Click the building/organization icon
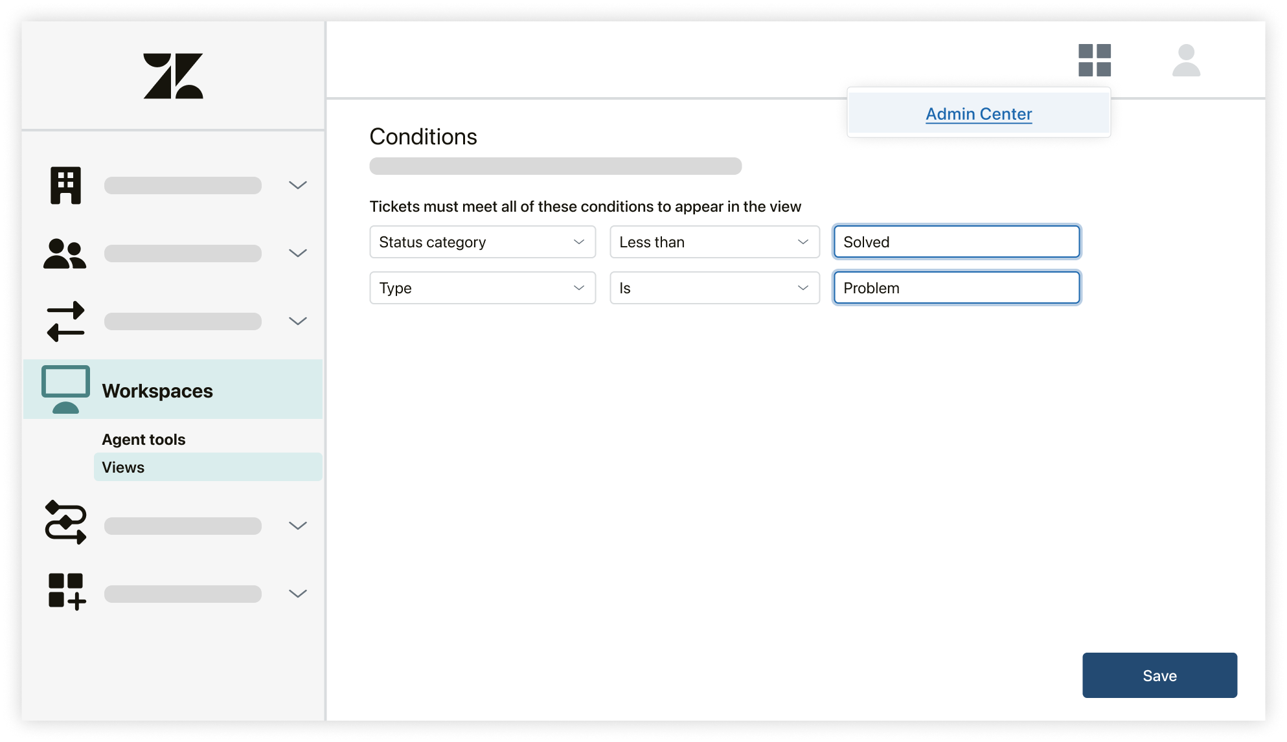The height and width of the screenshot is (742, 1287). click(65, 185)
